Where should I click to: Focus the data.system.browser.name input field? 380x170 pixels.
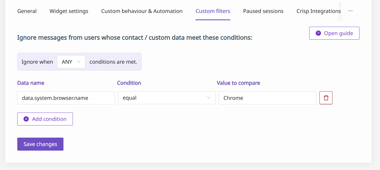pyautogui.click(x=66, y=98)
